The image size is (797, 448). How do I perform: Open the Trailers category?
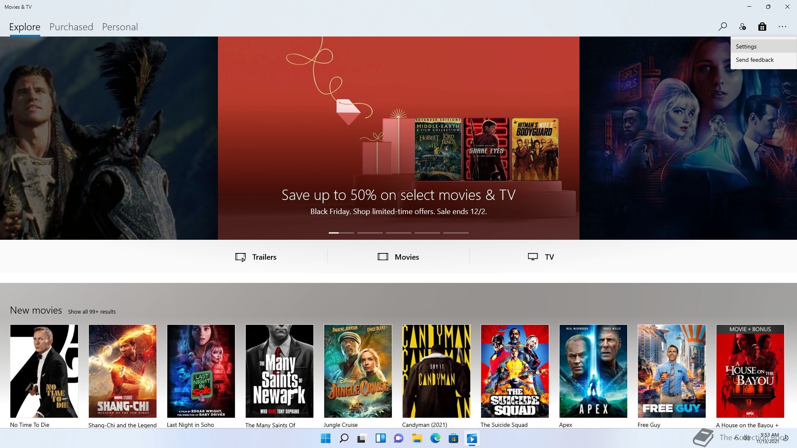pyautogui.click(x=256, y=257)
